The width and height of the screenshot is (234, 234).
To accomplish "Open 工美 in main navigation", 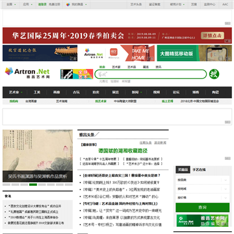I will pos(37,92).
